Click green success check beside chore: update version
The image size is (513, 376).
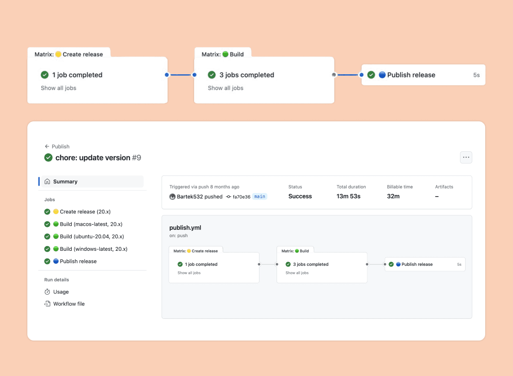point(48,158)
